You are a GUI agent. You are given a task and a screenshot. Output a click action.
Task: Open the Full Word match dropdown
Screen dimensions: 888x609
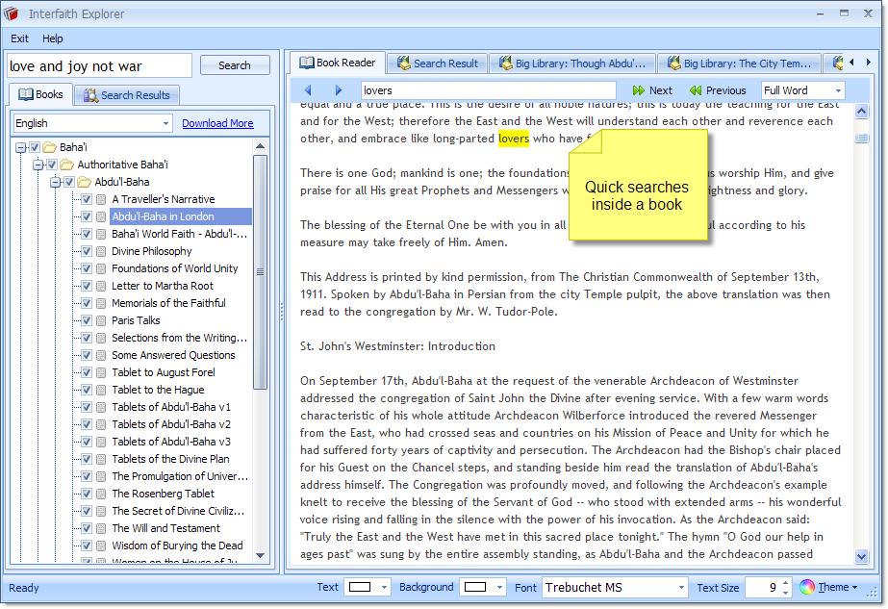pos(838,90)
